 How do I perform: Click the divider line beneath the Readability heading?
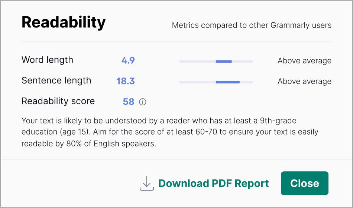pyautogui.click(x=176, y=42)
